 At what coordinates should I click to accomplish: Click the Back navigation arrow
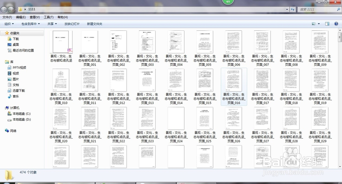click(x=4, y=9)
